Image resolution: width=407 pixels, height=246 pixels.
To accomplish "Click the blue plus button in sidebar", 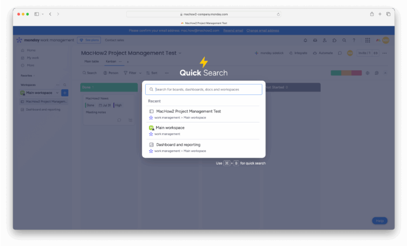I will tap(64, 93).
